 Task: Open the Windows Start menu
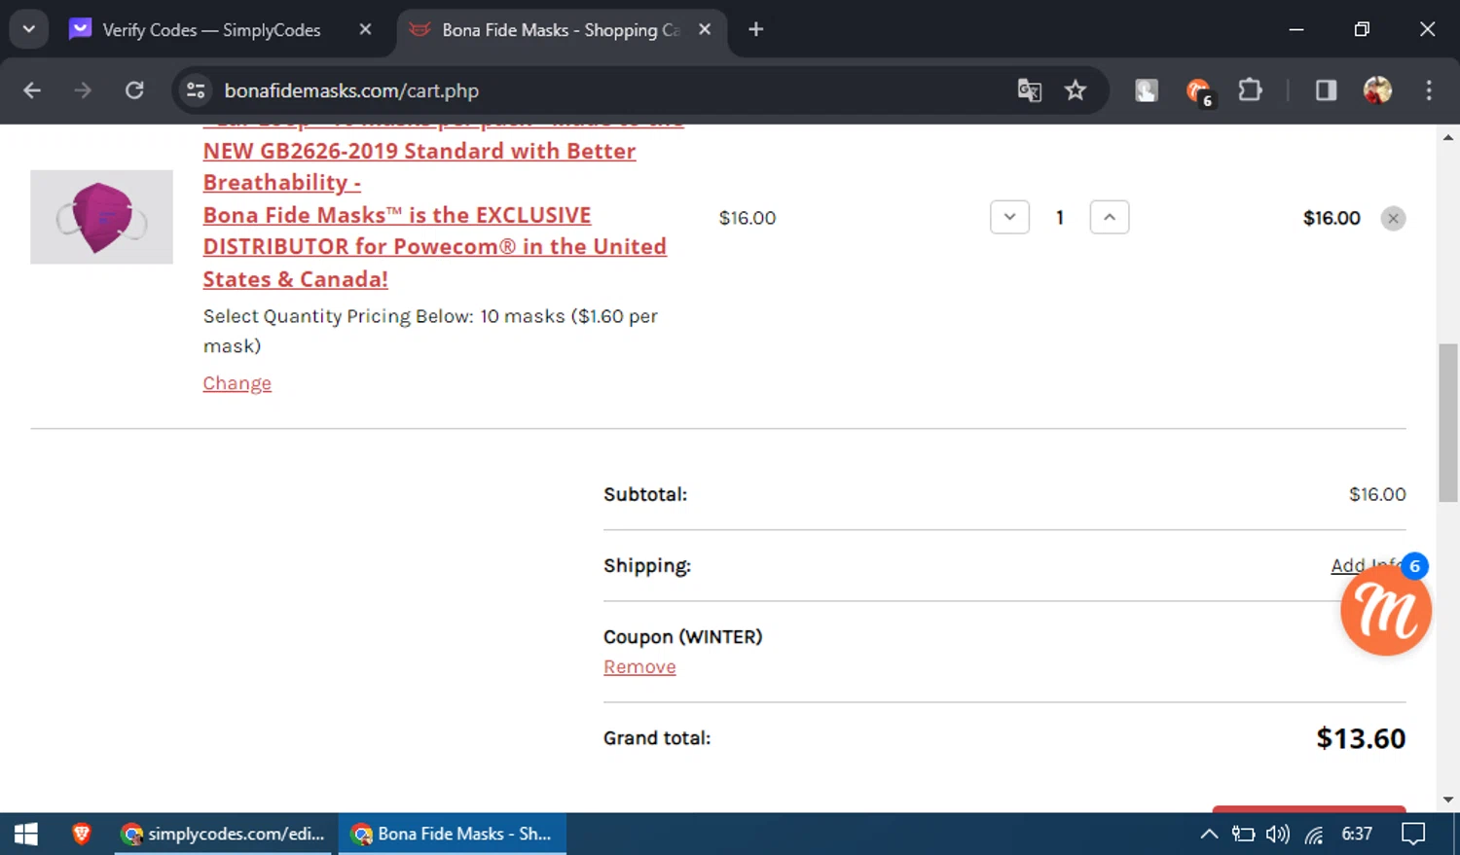(x=26, y=834)
